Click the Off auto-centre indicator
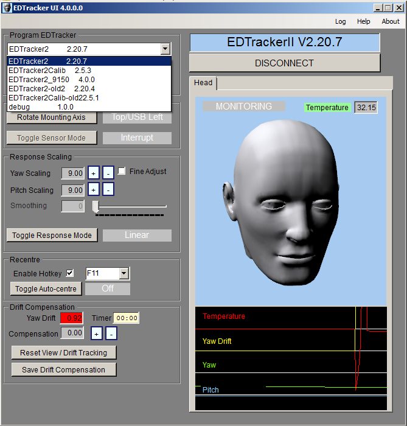 (108, 288)
